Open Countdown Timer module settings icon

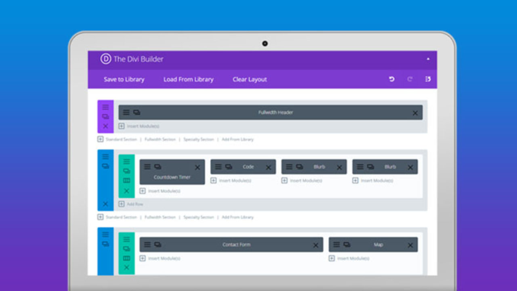click(x=147, y=167)
